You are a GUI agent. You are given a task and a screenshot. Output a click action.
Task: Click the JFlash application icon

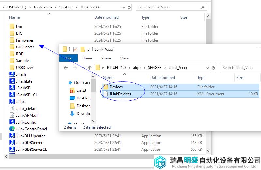tap(12, 74)
